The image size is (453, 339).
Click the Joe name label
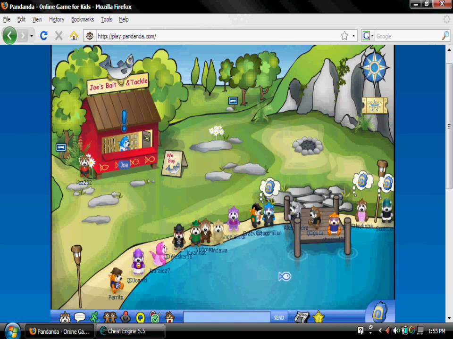(124, 165)
